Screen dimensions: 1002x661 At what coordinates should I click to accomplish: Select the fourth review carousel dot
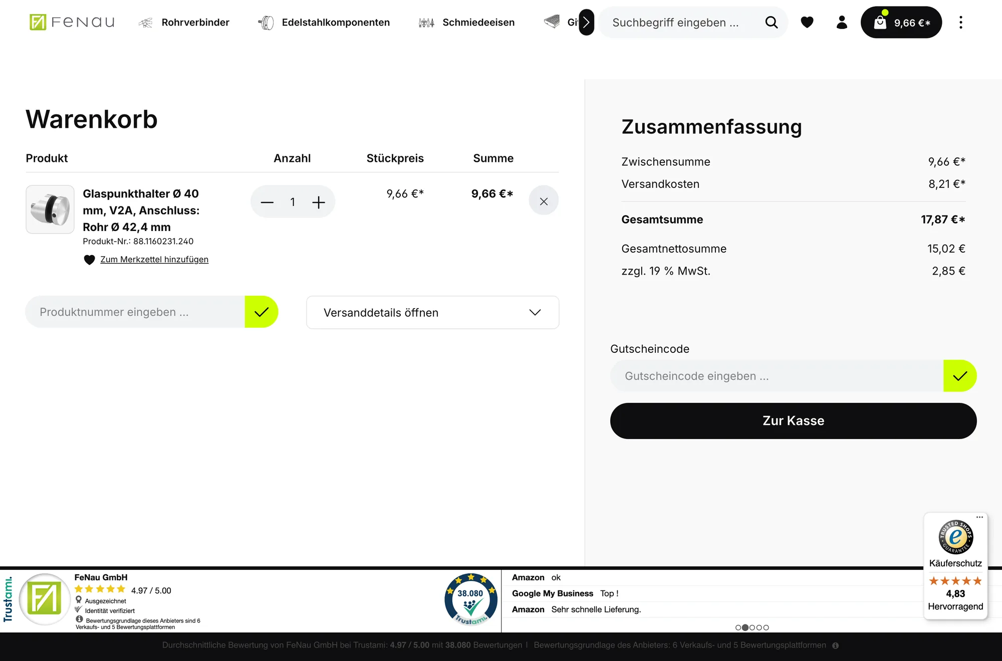pyautogui.click(x=759, y=627)
